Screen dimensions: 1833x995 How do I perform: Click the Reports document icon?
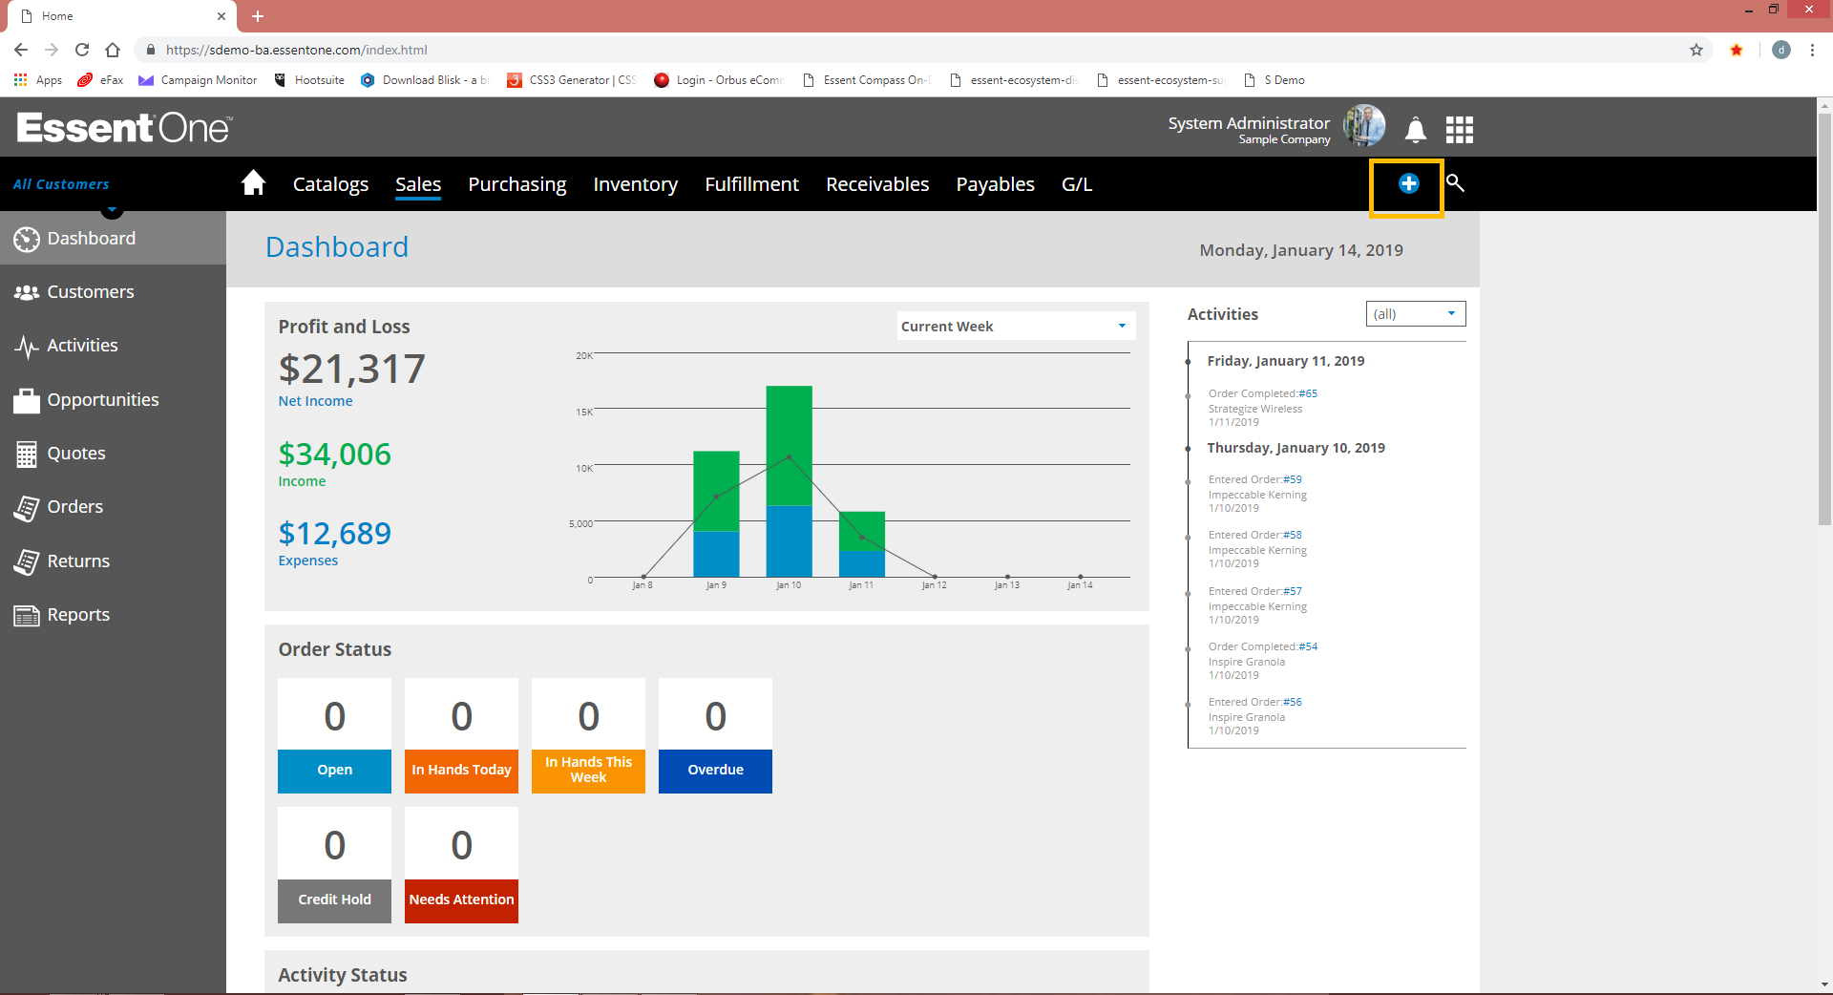pyautogui.click(x=27, y=615)
